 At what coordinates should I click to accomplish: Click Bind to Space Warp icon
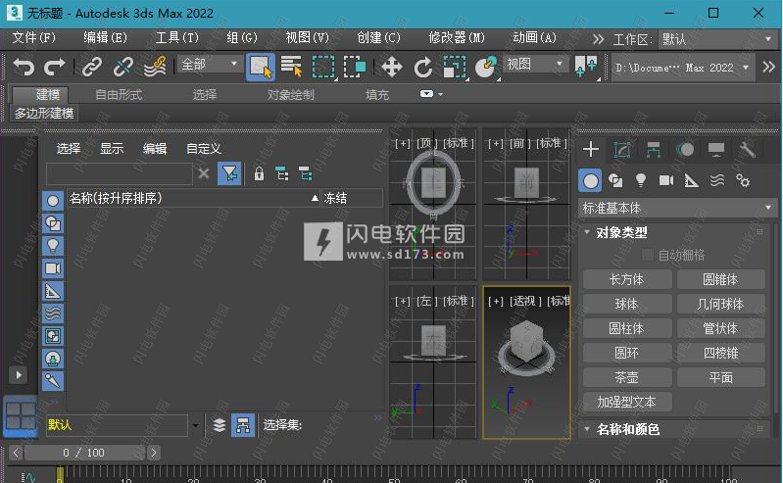coord(155,67)
